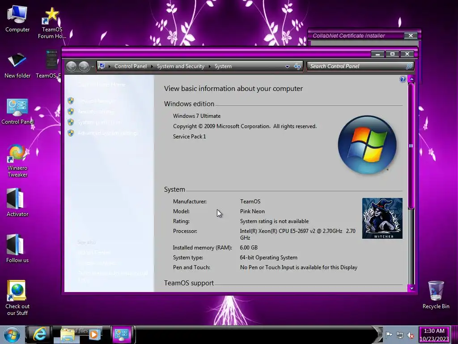Viewport: 458px width, 344px height.
Task: Click the Device Manager shield icon
Action: pos(71,101)
